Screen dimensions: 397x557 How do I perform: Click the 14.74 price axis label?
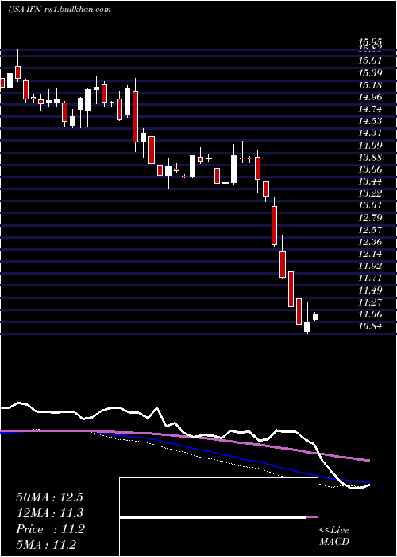point(370,109)
